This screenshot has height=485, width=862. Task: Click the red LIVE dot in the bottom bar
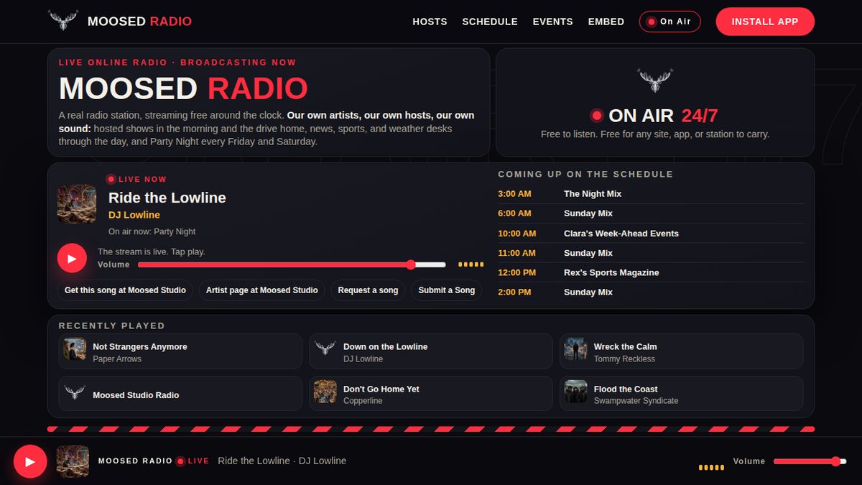point(180,461)
